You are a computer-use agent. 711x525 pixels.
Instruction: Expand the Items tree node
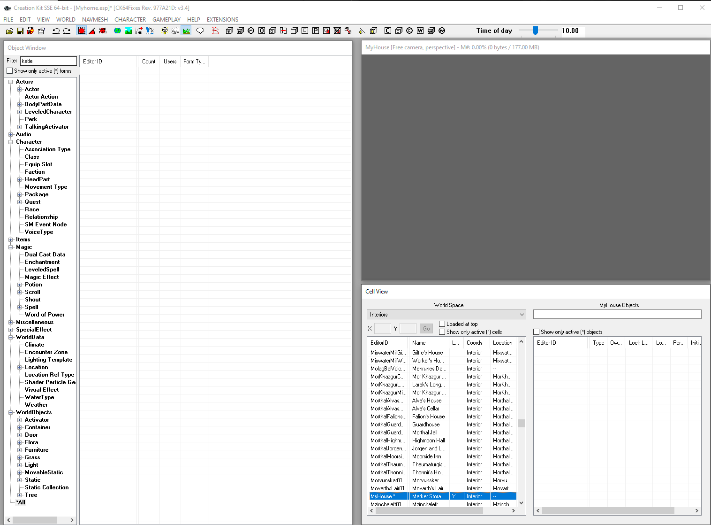(x=11, y=239)
